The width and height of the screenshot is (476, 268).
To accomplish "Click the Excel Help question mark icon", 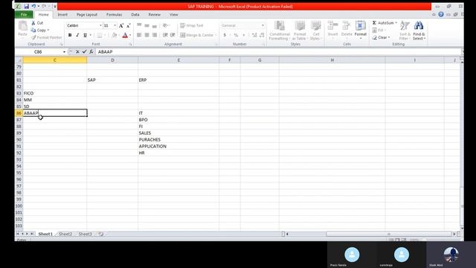I will point(441,14).
